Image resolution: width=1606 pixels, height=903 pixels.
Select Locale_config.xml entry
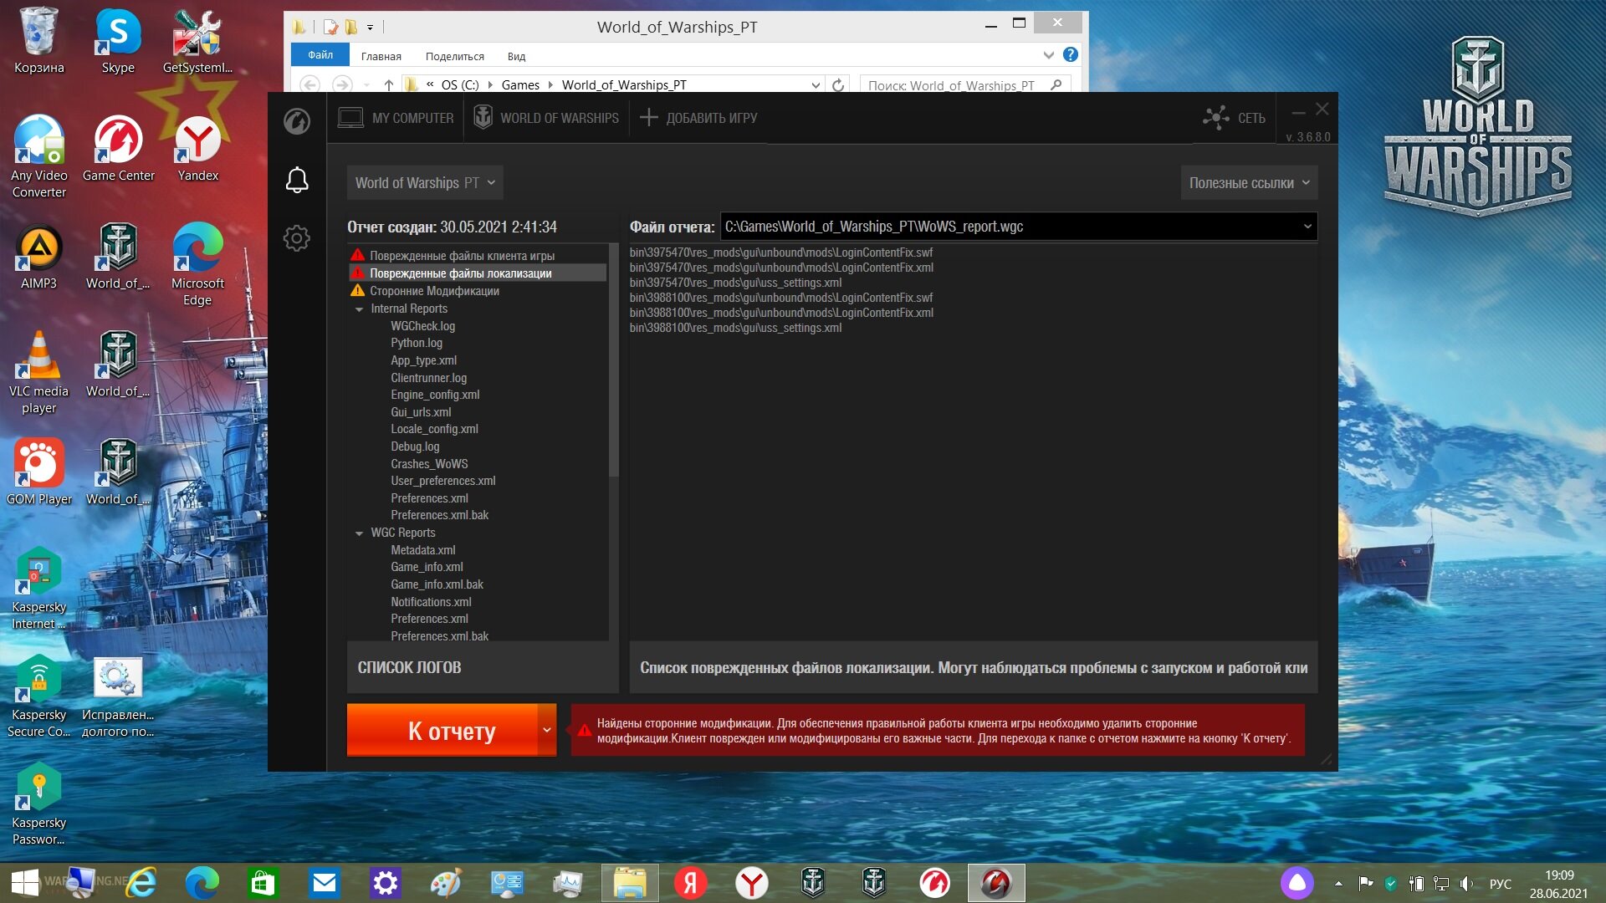tap(434, 429)
